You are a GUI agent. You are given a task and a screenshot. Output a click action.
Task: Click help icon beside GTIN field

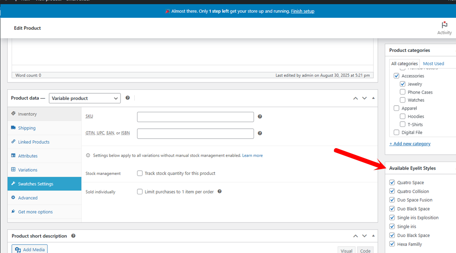[260, 133]
